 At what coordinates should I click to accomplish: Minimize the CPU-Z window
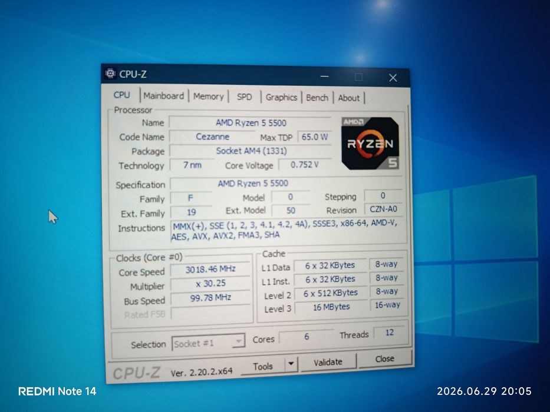324,76
